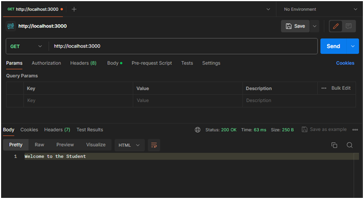Switch to the Authorization tab
This screenshot has height=199, width=364.
pos(46,63)
